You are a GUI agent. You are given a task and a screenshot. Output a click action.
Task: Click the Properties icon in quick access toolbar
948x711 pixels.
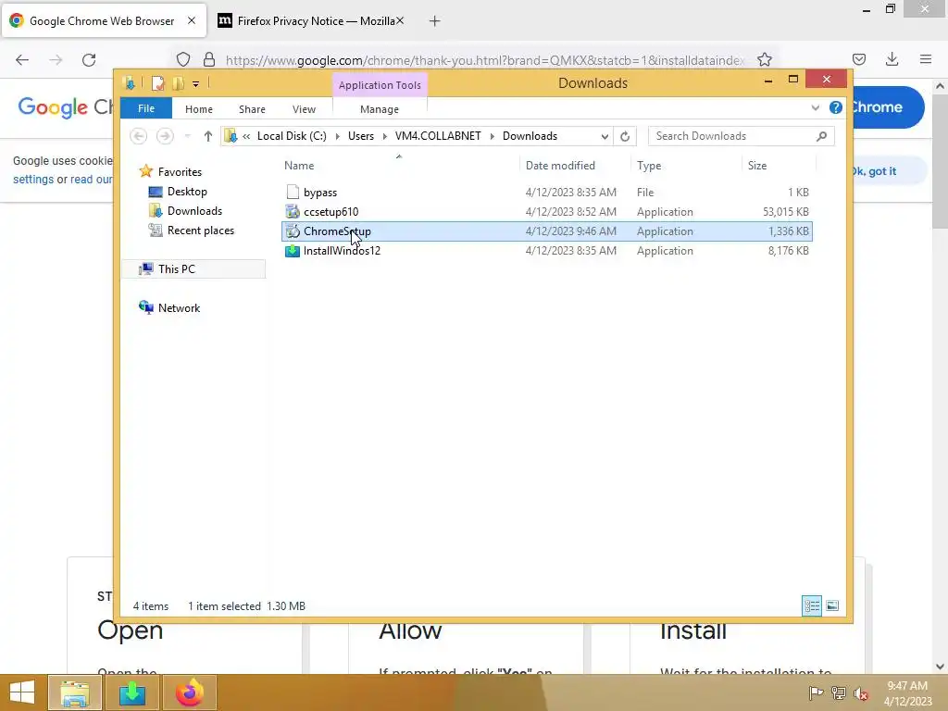[x=157, y=82]
